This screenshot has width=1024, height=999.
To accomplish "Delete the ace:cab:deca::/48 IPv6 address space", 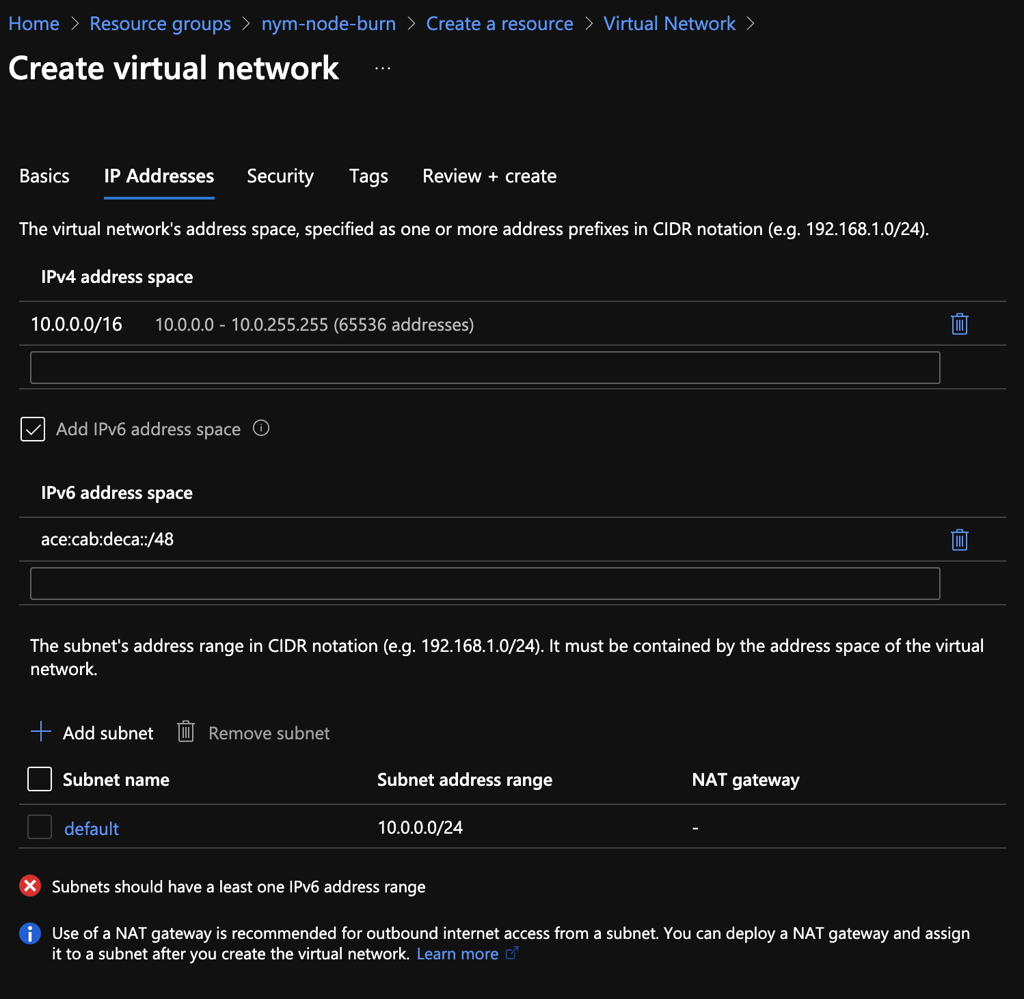I will [x=959, y=540].
